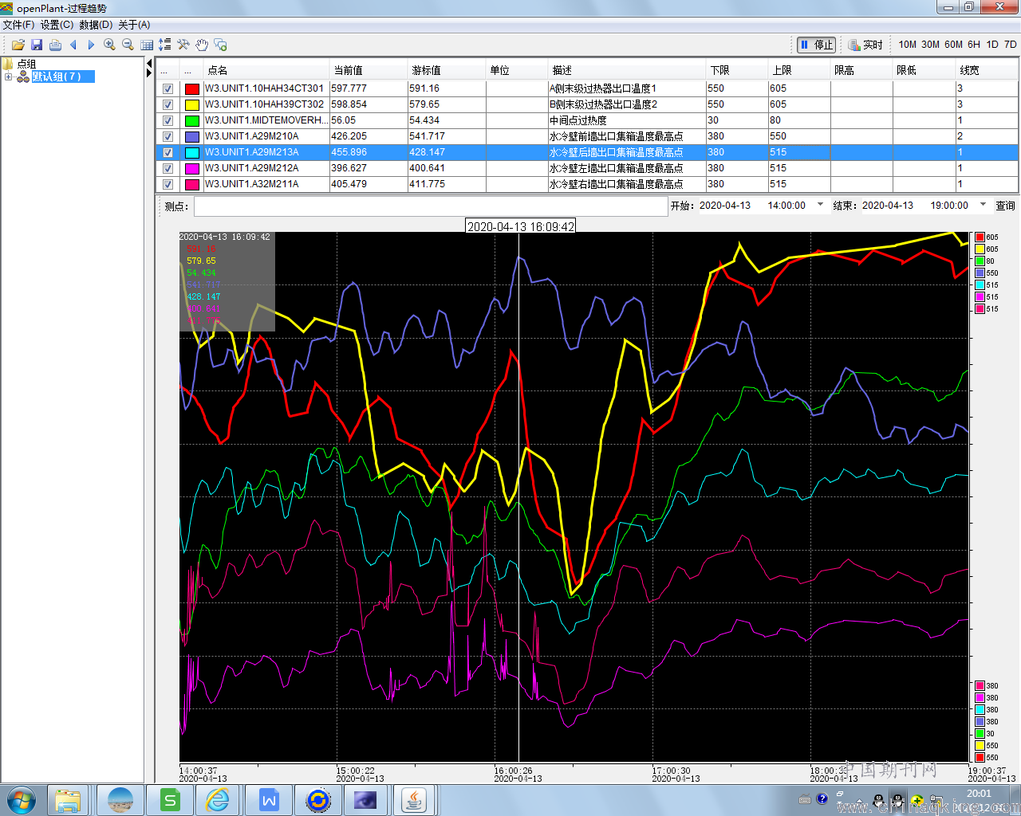Set time span to 60M
This screenshot has height=816, width=1021.
tap(953, 45)
